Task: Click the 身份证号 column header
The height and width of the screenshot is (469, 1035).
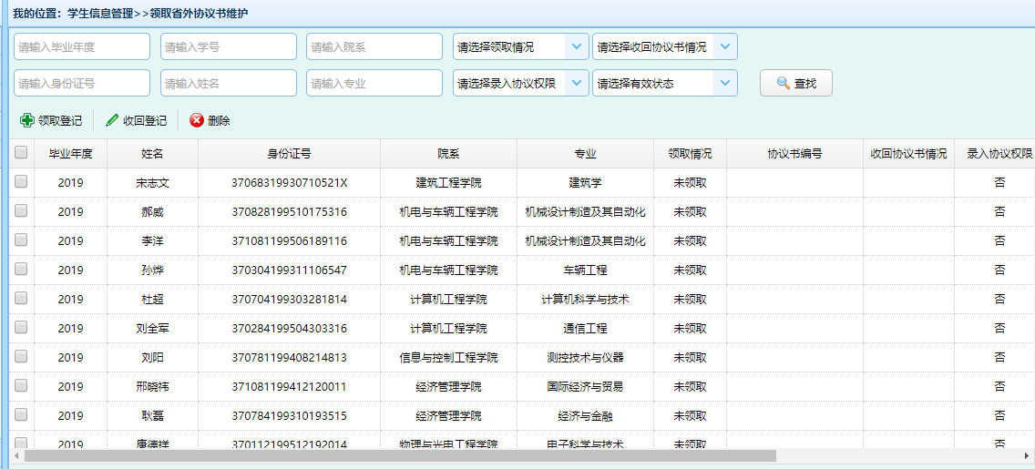Action: (x=289, y=154)
